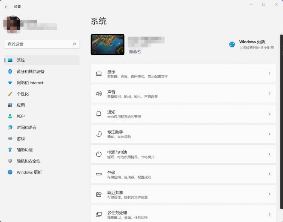The image size is (283, 222).
Task: Click the 声音 speaker icon
Action: (99, 93)
